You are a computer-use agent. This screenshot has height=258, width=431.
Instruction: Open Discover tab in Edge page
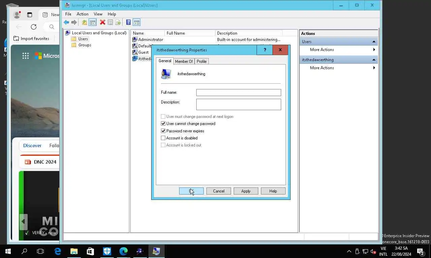click(x=32, y=145)
